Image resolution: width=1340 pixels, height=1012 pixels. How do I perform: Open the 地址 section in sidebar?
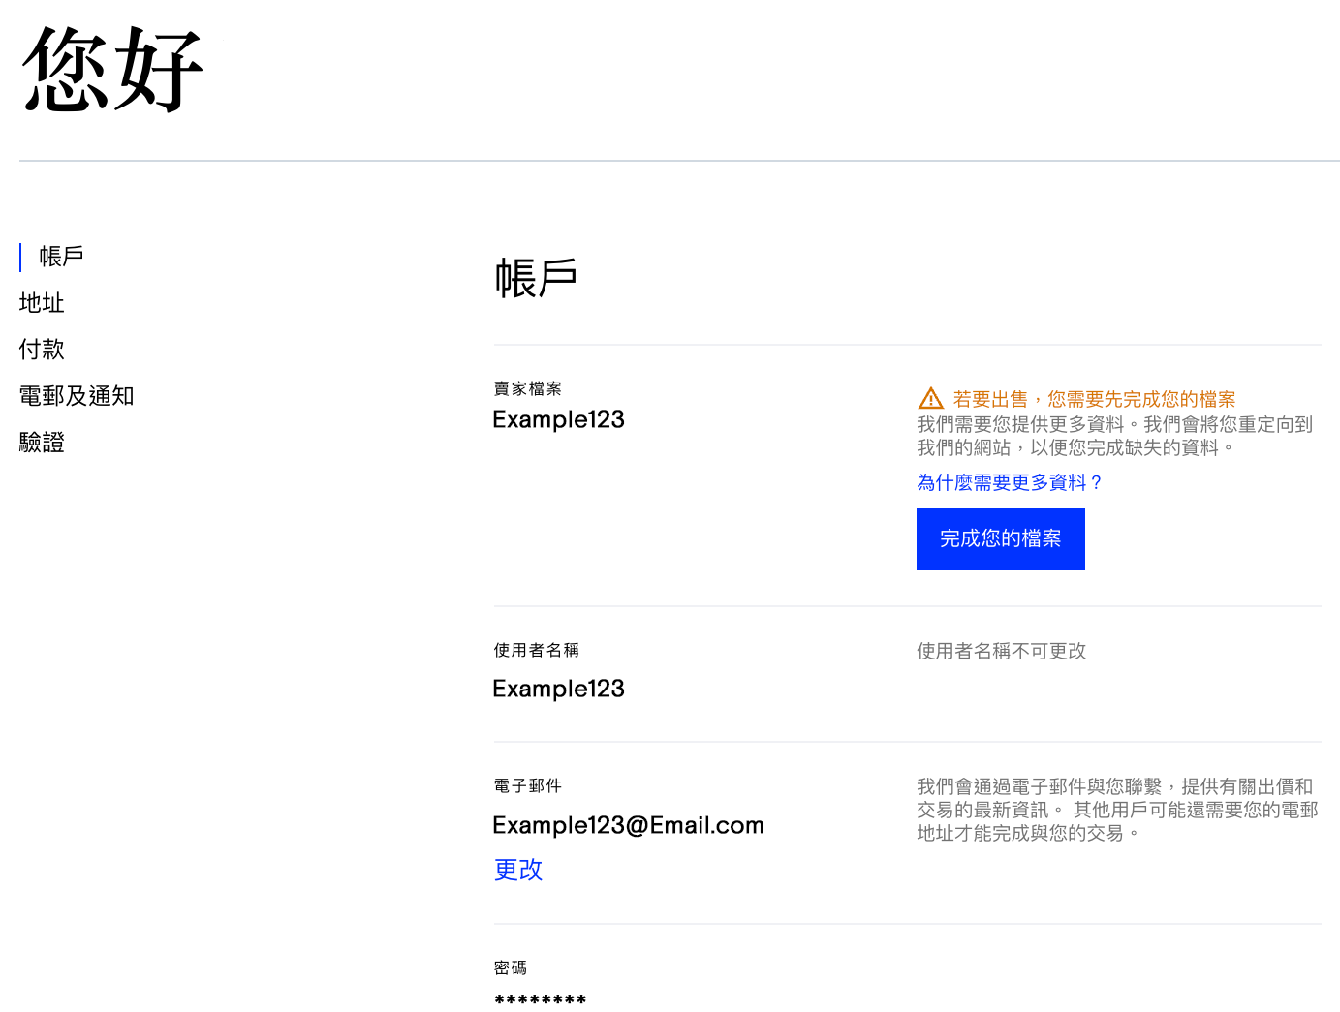[42, 303]
